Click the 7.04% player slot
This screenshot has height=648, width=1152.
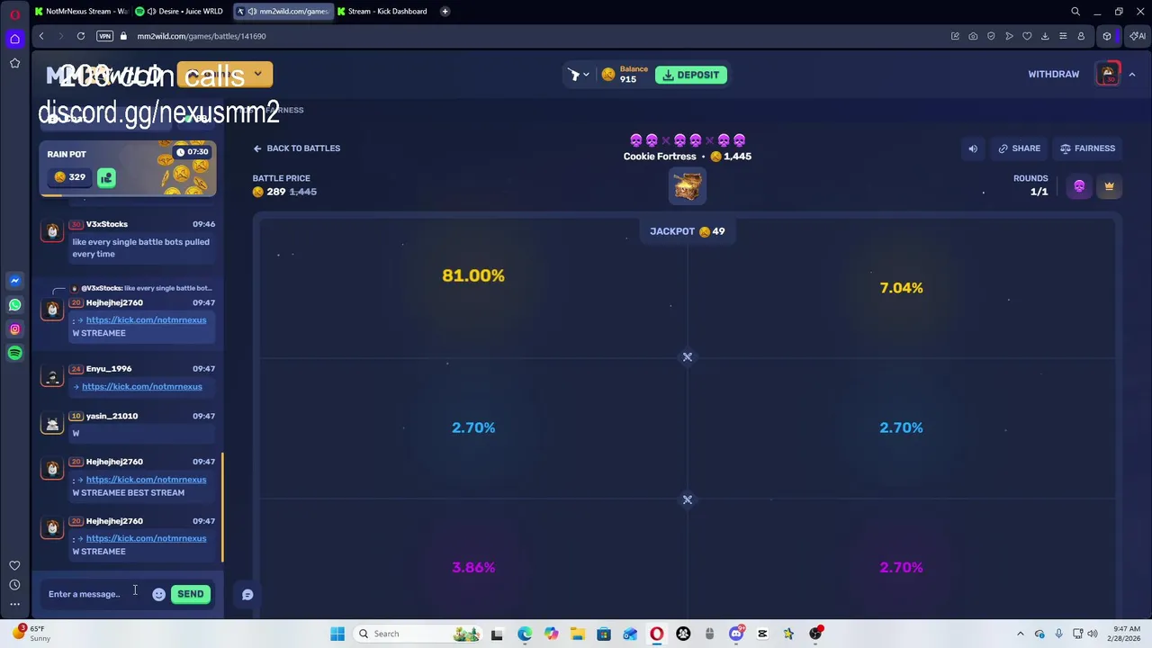tap(901, 288)
